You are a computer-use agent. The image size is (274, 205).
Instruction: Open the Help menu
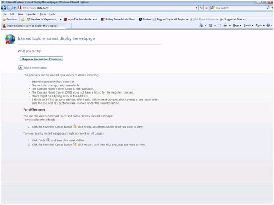click(52, 14)
